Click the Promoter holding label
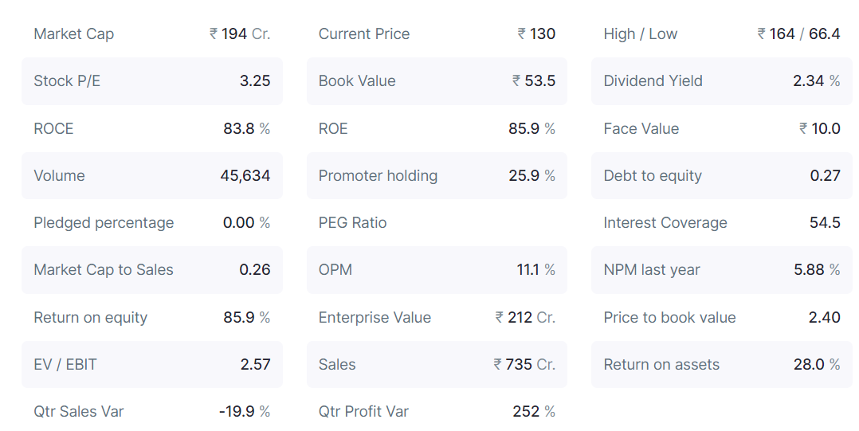This screenshot has width=859, height=431. point(378,176)
